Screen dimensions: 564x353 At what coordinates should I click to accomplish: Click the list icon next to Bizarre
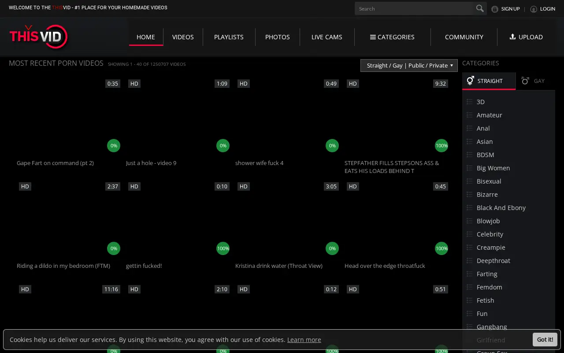click(469, 194)
